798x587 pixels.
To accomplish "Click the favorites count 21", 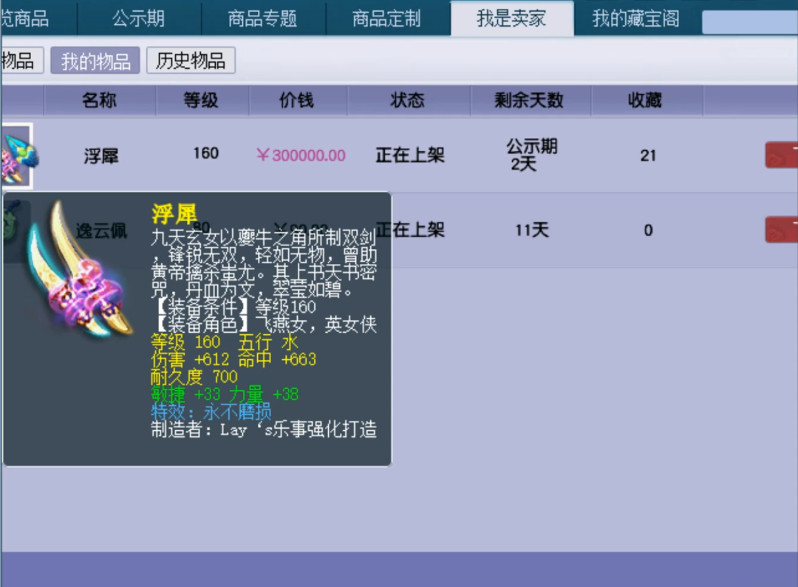I will point(648,155).
